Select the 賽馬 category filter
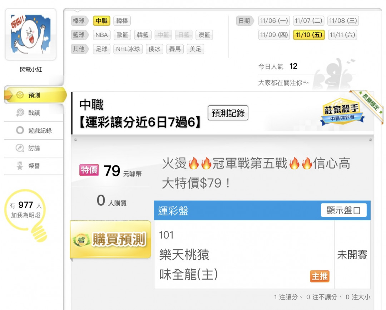The height and width of the screenshot is (310, 386). click(175, 49)
